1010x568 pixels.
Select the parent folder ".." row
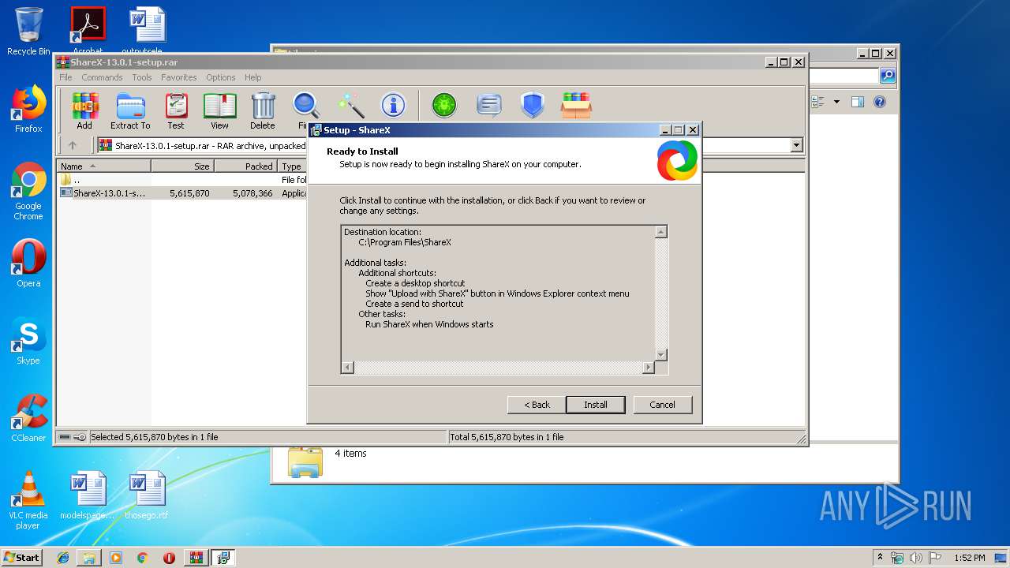click(x=183, y=180)
